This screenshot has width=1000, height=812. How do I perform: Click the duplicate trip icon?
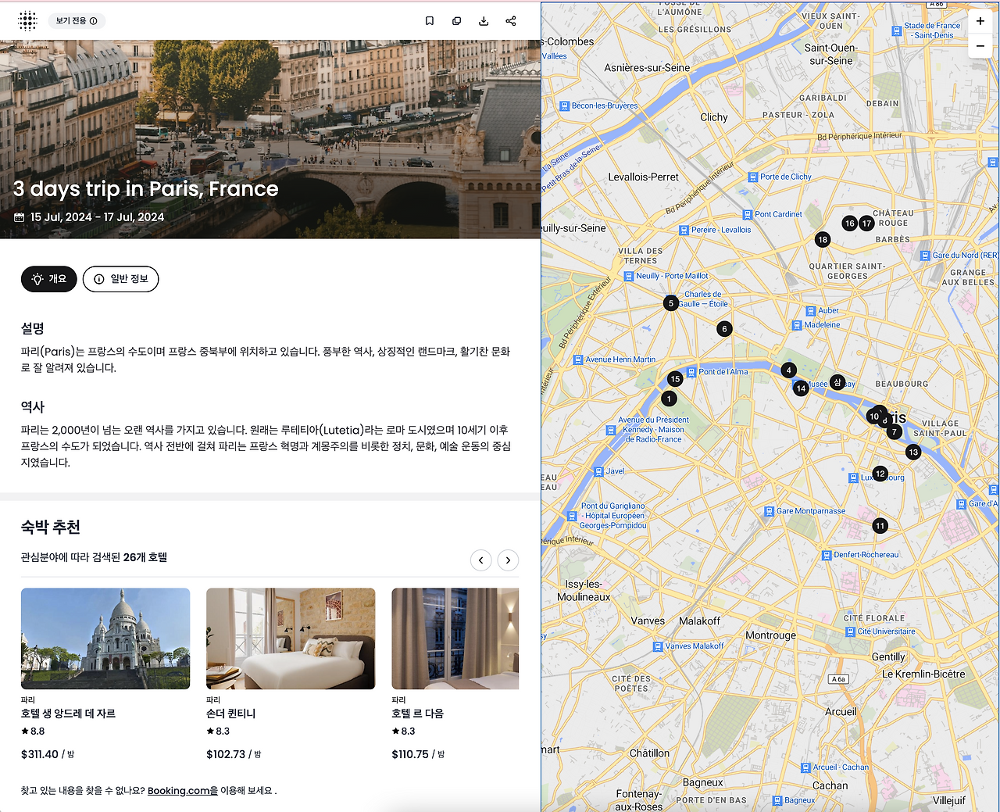457,21
